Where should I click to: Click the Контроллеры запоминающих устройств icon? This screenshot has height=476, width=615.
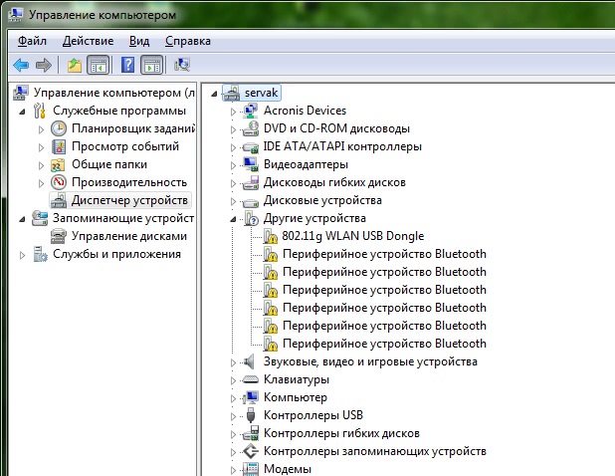pos(250,451)
